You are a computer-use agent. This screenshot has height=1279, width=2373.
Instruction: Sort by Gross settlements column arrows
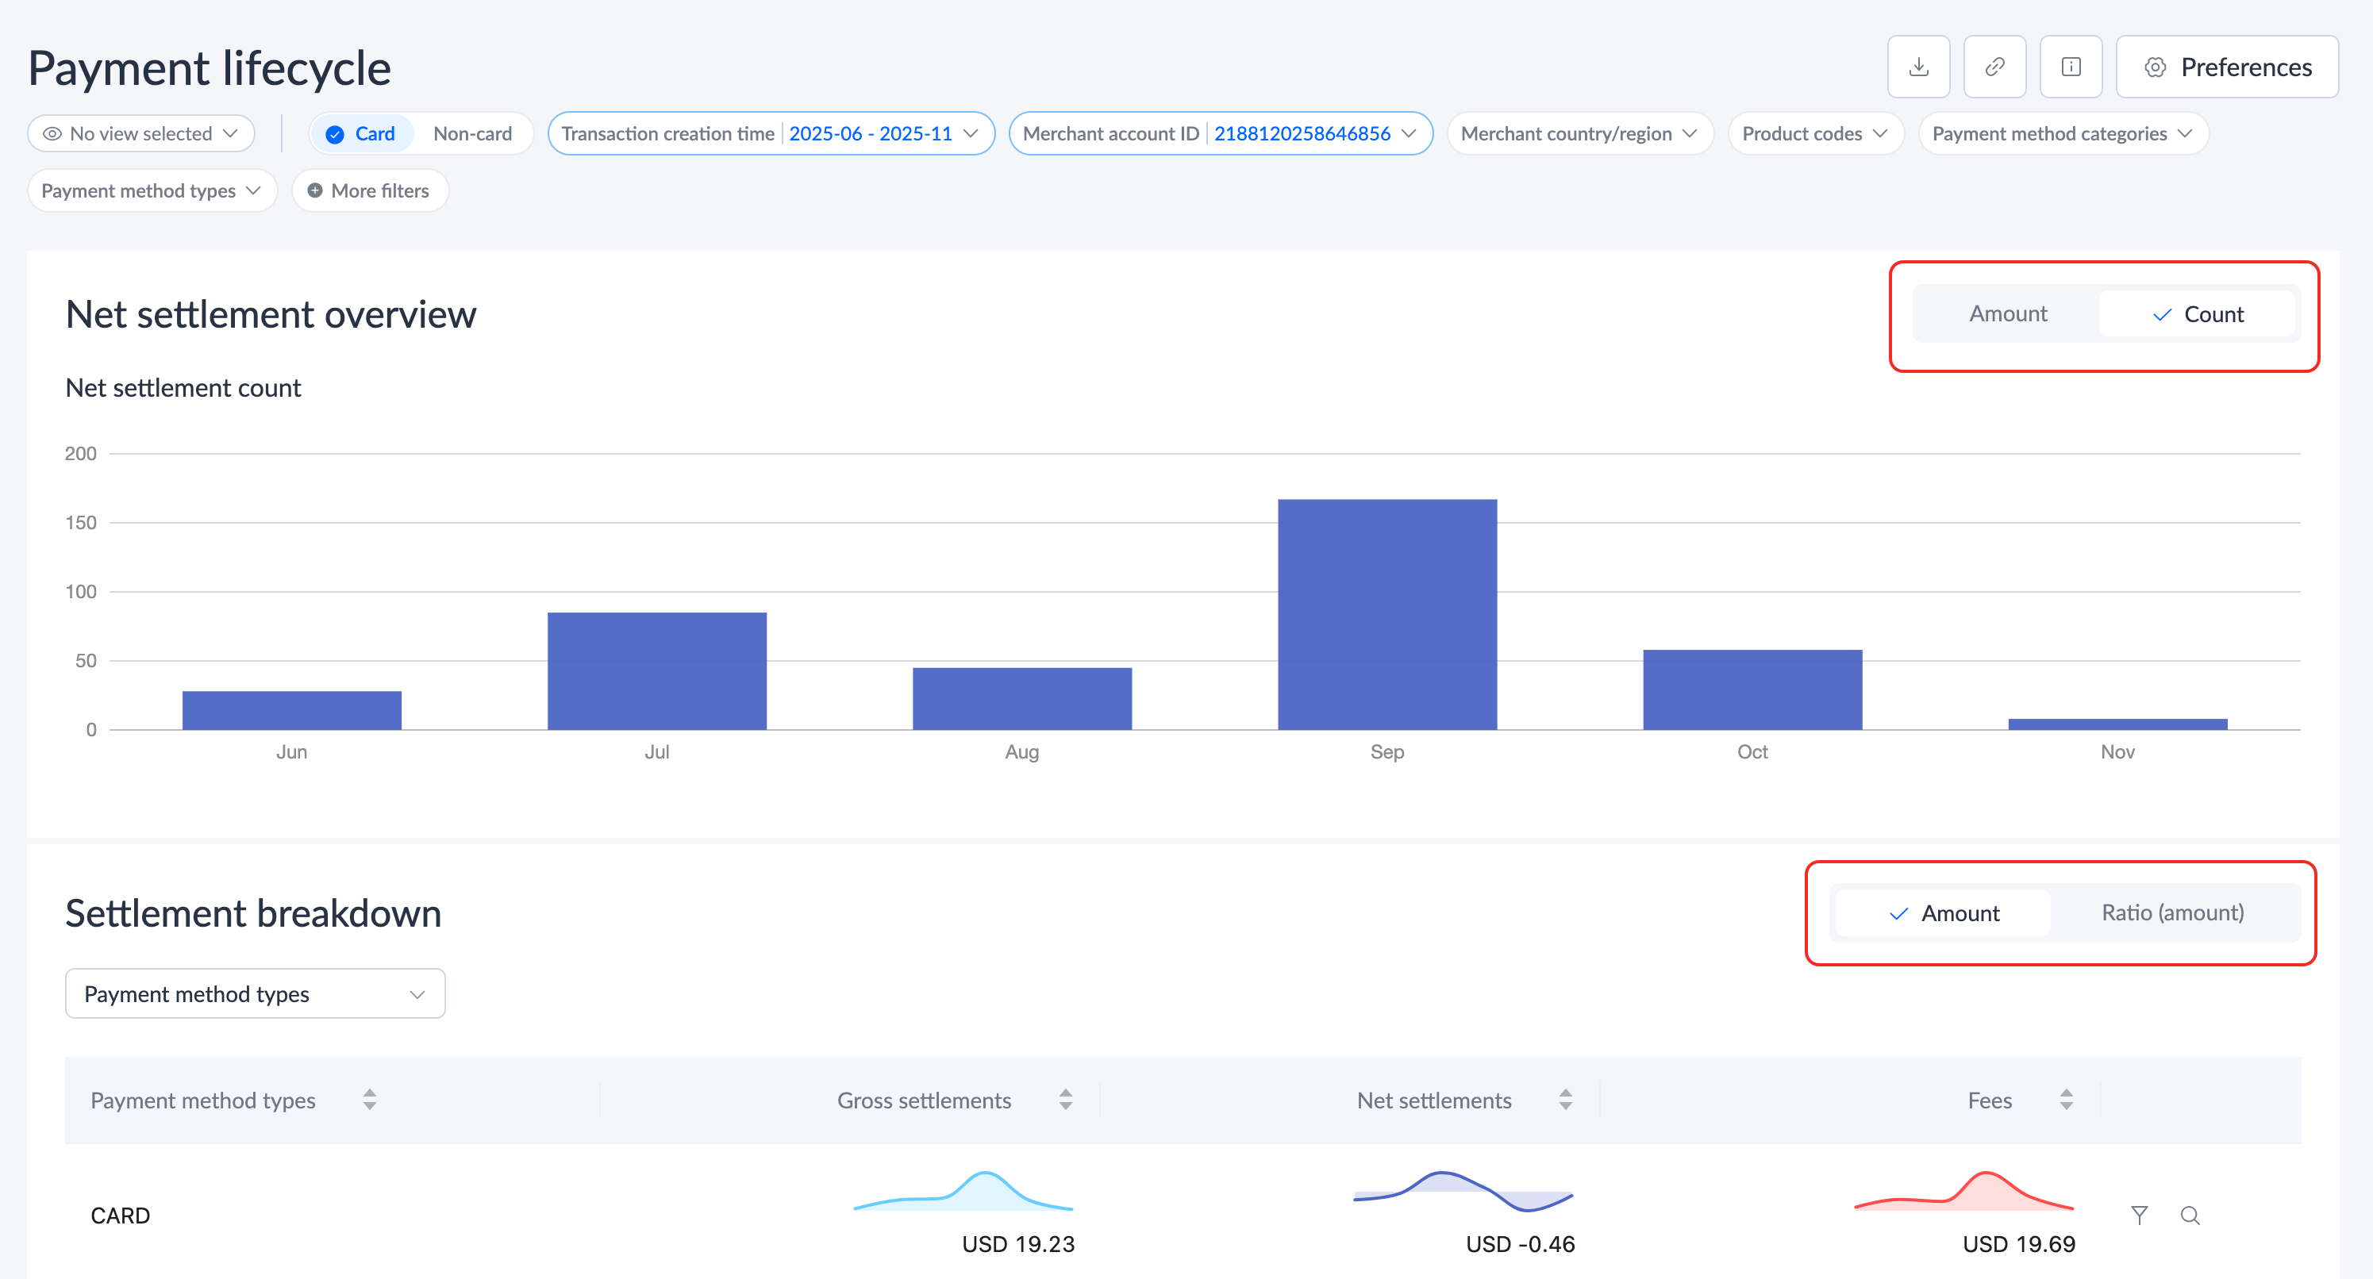coord(1065,1100)
